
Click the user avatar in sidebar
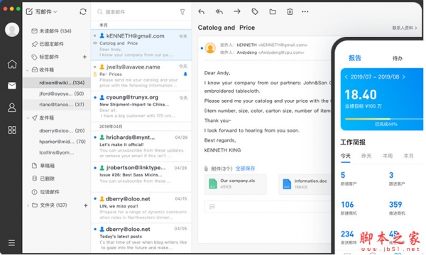tap(12, 30)
